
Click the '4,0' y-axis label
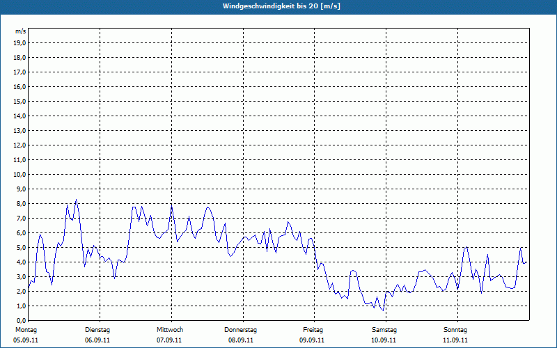(21, 262)
